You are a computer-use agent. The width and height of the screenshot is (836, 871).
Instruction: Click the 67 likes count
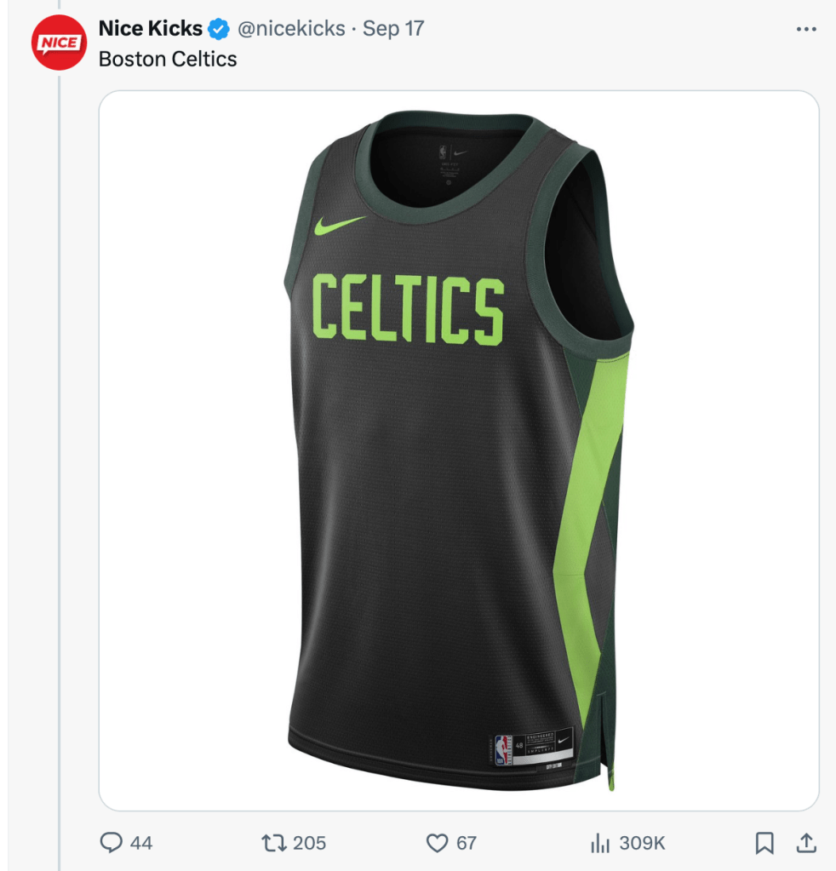(x=466, y=843)
